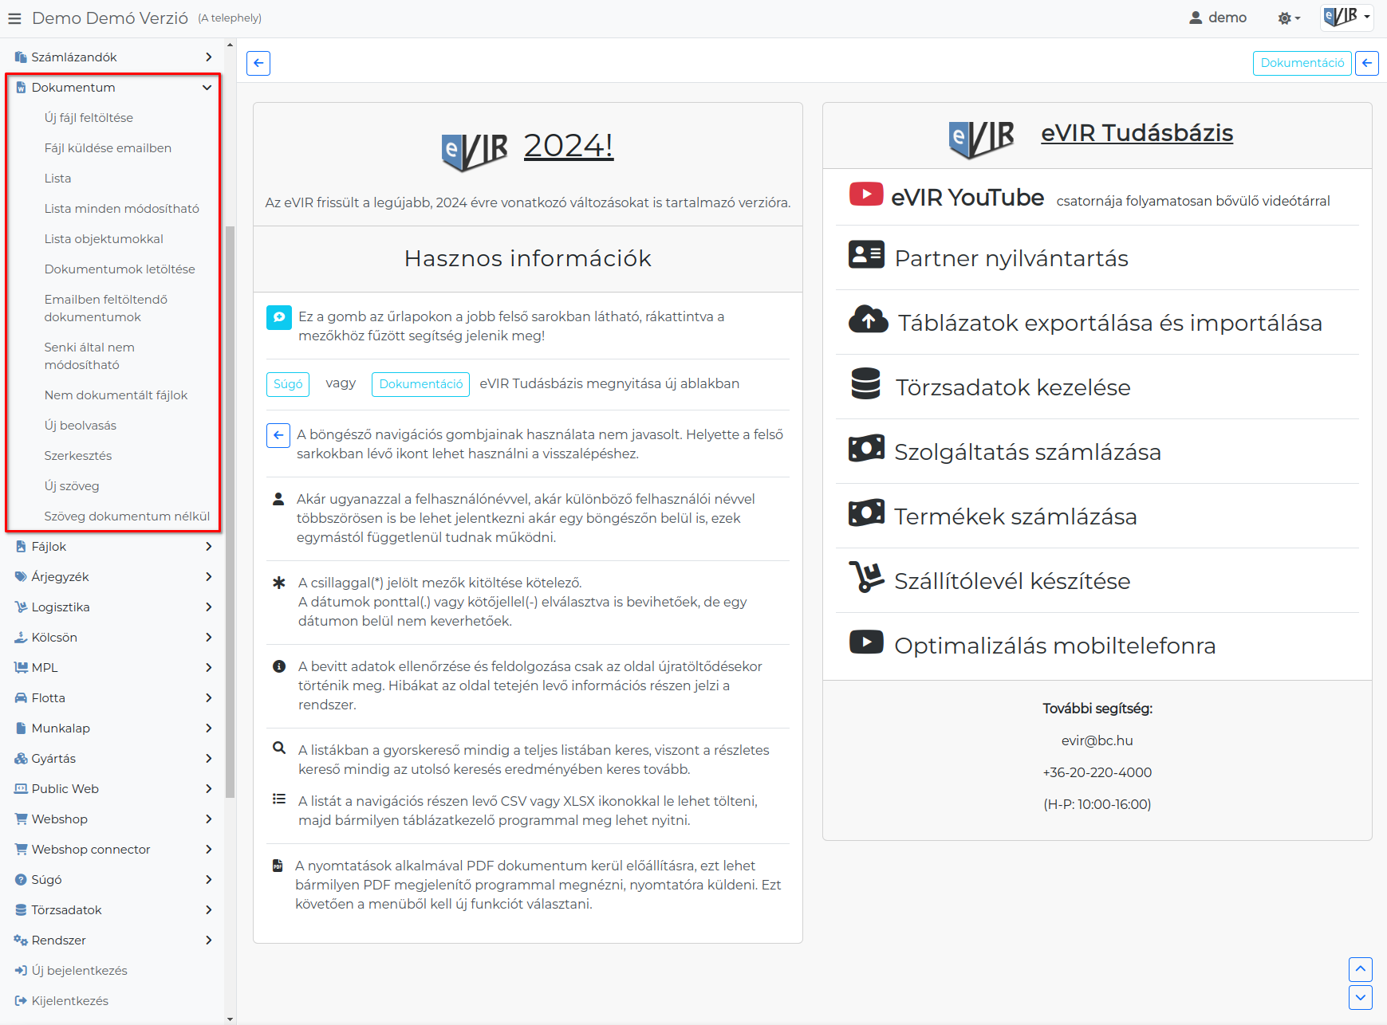Click back arrow icon at top left
The width and height of the screenshot is (1387, 1025).
click(x=258, y=63)
